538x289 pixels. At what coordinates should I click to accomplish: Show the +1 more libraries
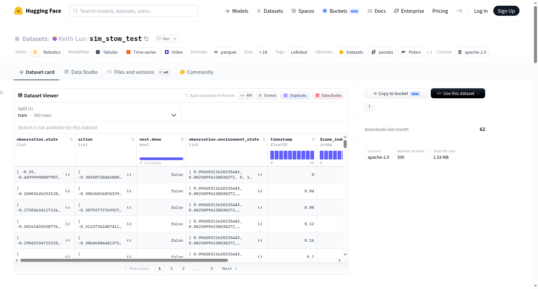point(429,52)
